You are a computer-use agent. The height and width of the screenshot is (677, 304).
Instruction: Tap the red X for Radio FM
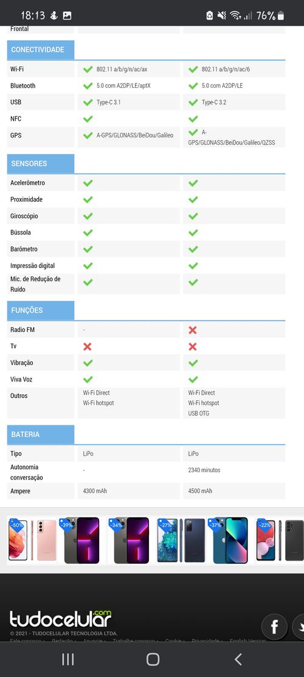pos(193,330)
